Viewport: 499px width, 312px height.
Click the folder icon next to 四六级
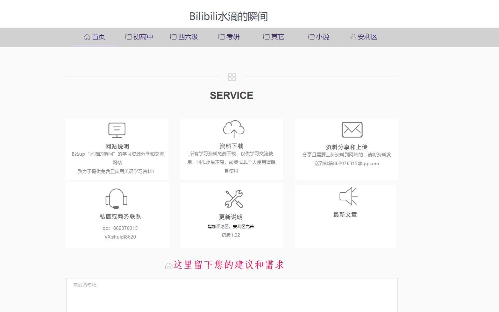[173, 37]
